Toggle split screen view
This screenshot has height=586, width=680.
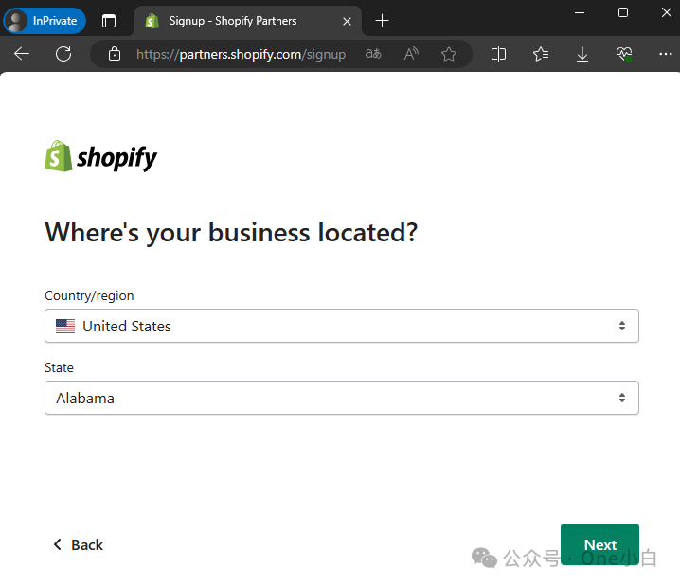pyautogui.click(x=498, y=54)
